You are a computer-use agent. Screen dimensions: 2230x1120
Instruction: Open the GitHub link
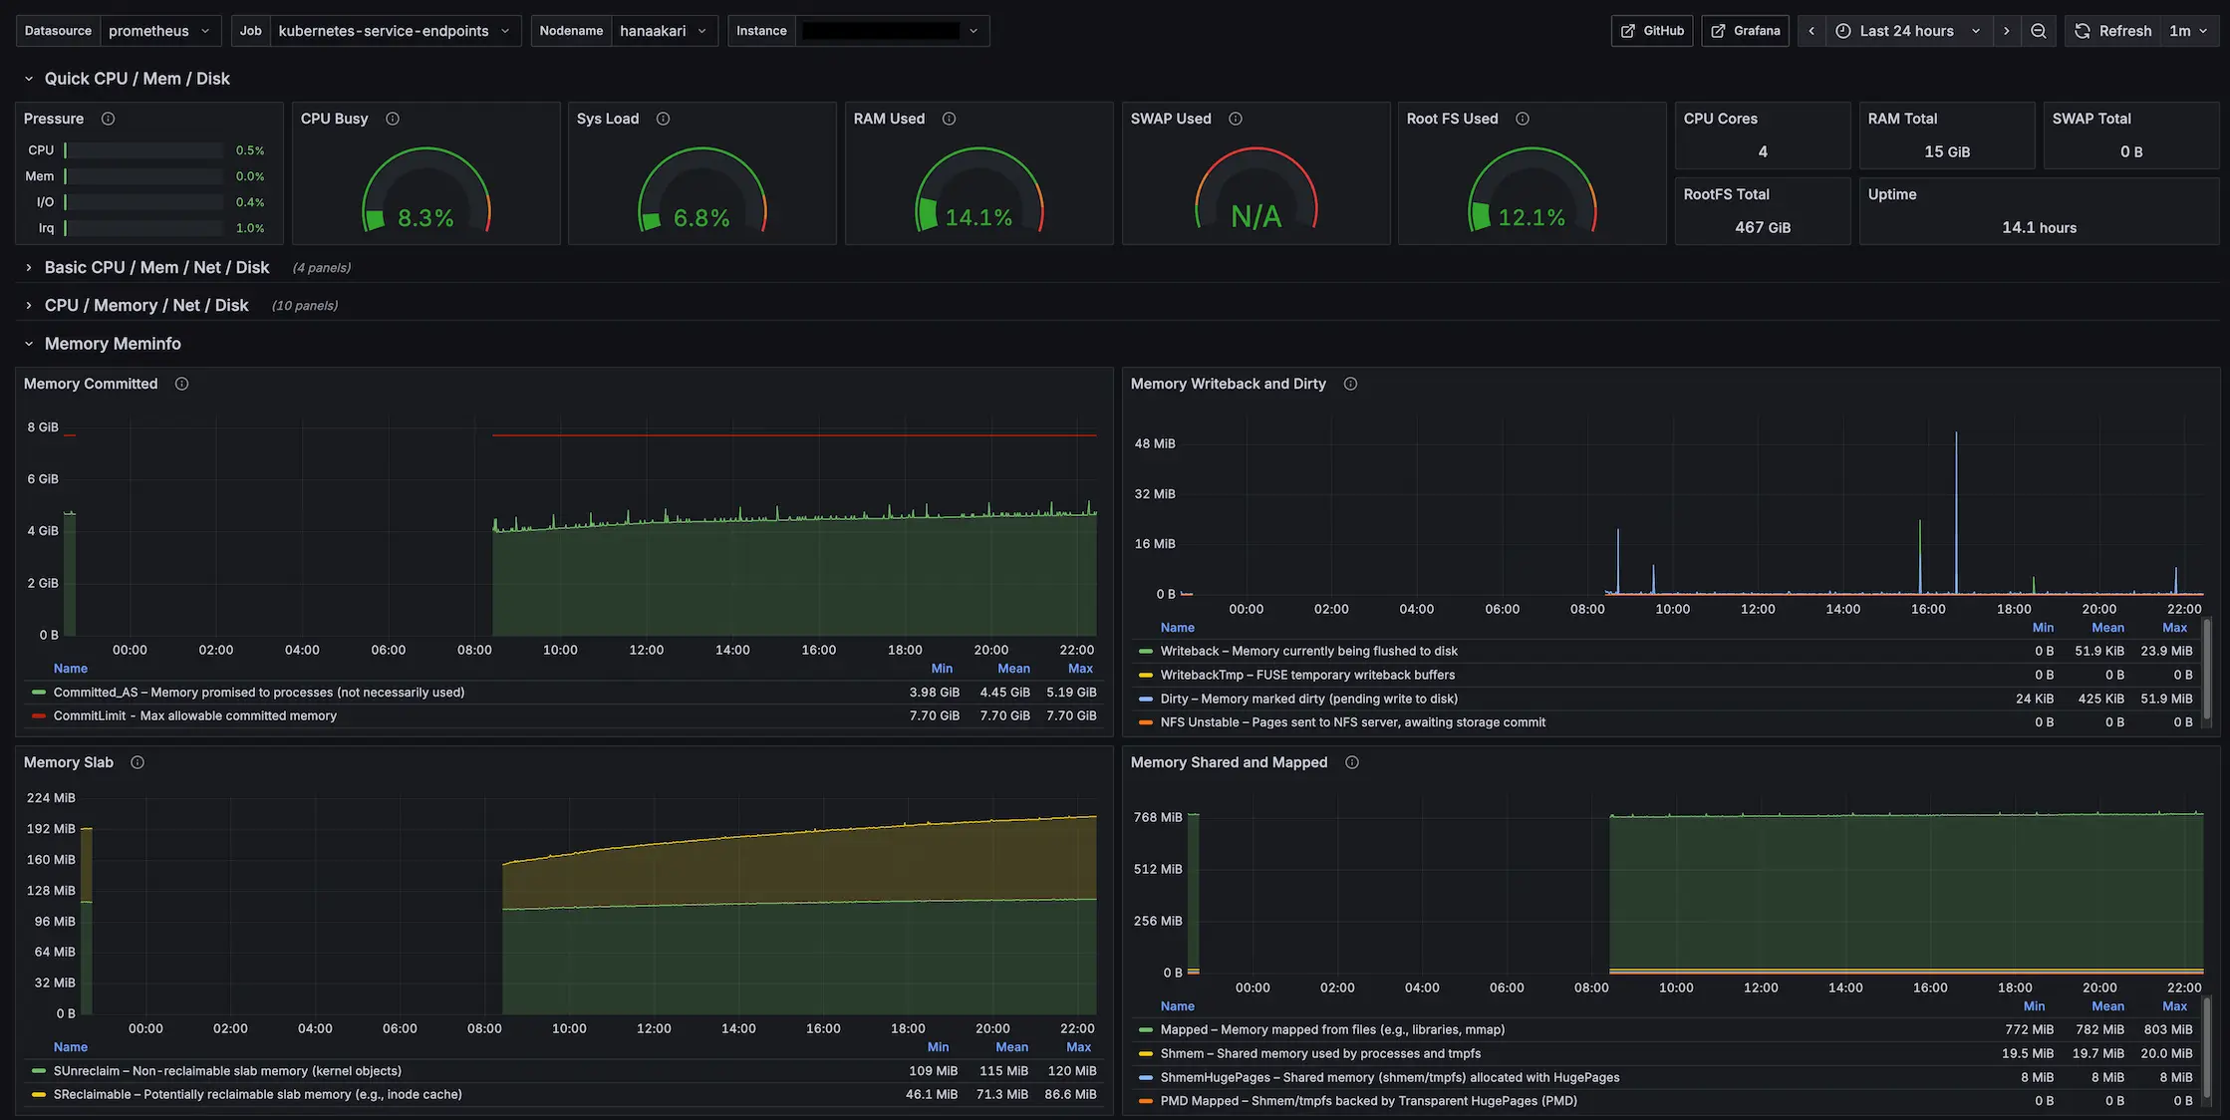pyautogui.click(x=1652, y=31)
